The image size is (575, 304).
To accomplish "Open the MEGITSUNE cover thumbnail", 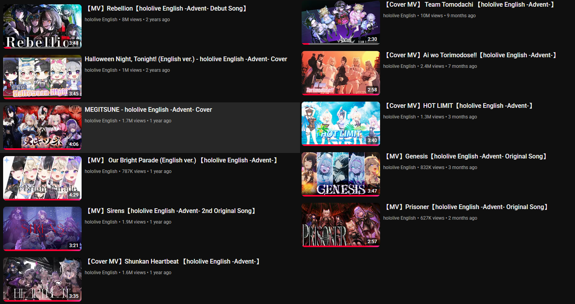I will (42, 127).
